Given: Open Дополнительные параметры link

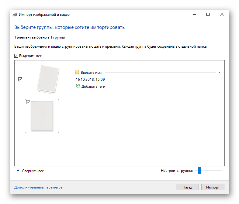Looking at the screenshot, I should pos(39,187).
